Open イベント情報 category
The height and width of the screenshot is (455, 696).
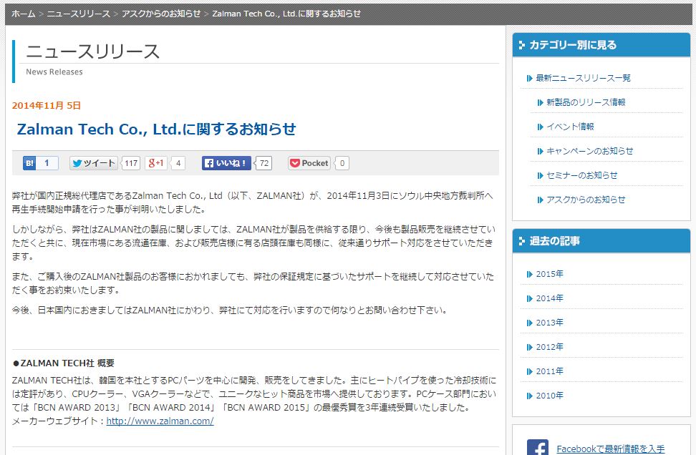(x=570, y=127)
